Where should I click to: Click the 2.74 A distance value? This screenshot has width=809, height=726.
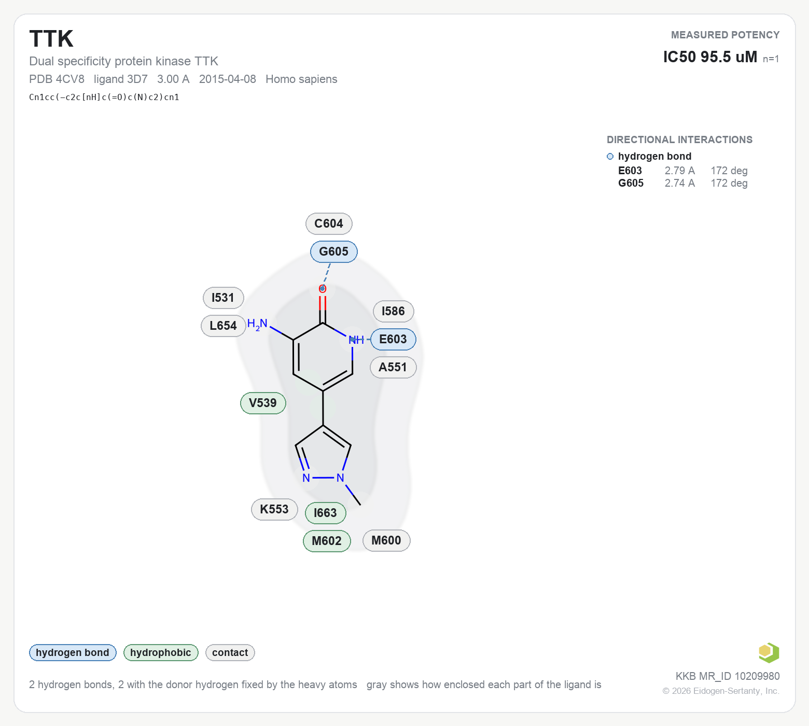[x=680, y=183]
